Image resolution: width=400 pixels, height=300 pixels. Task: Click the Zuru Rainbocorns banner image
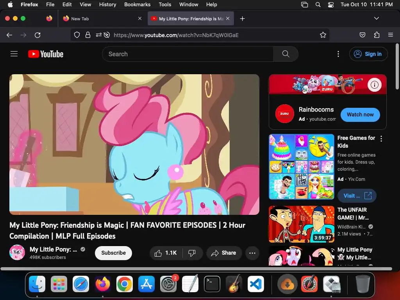pyautogui.click(x=328, y=84)
